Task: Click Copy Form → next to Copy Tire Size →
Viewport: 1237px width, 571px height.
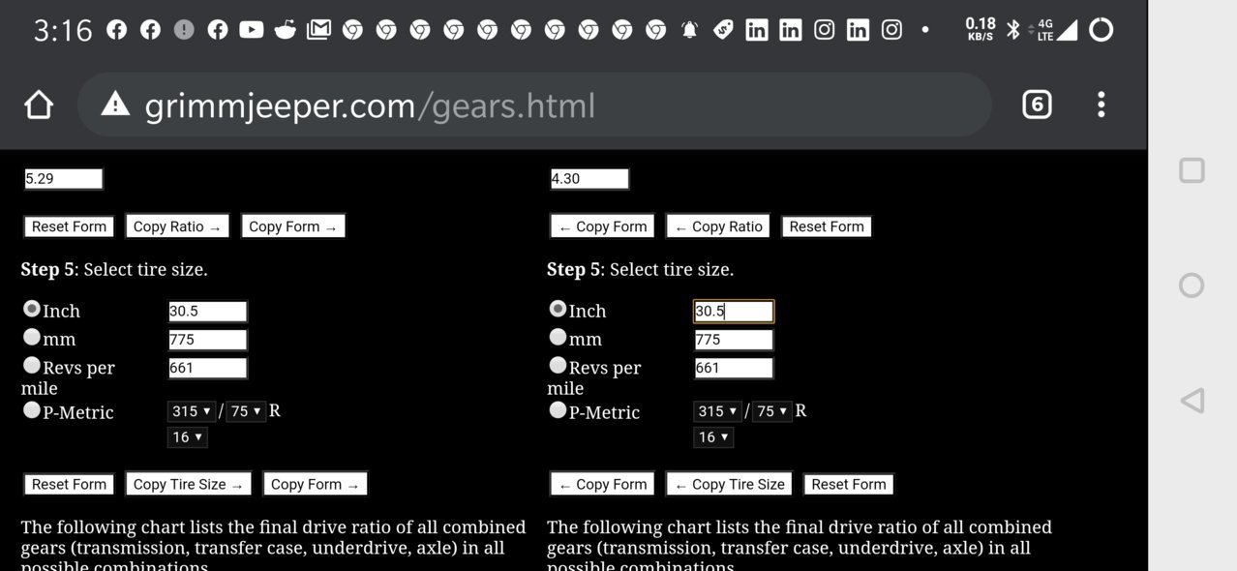Action: point(315,484)
